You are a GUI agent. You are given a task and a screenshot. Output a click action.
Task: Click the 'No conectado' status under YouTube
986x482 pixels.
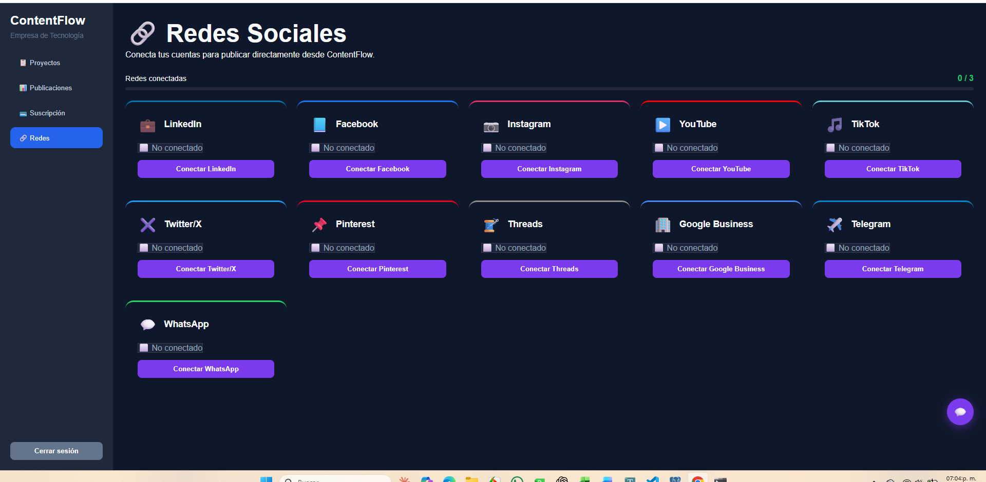(686, 148)
